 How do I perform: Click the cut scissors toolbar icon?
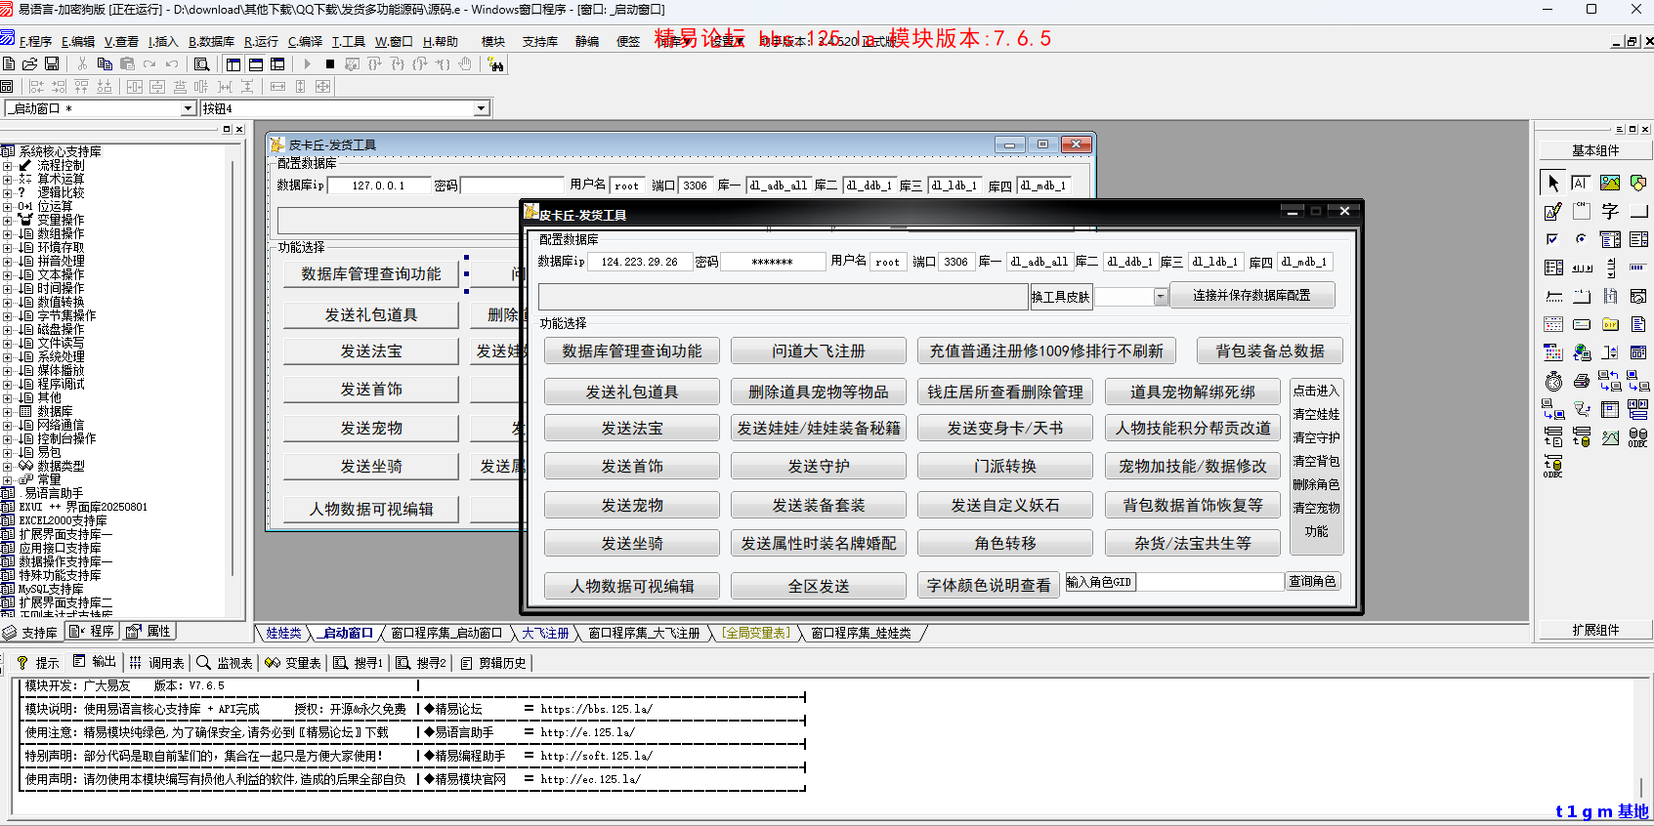pos(82,63)
